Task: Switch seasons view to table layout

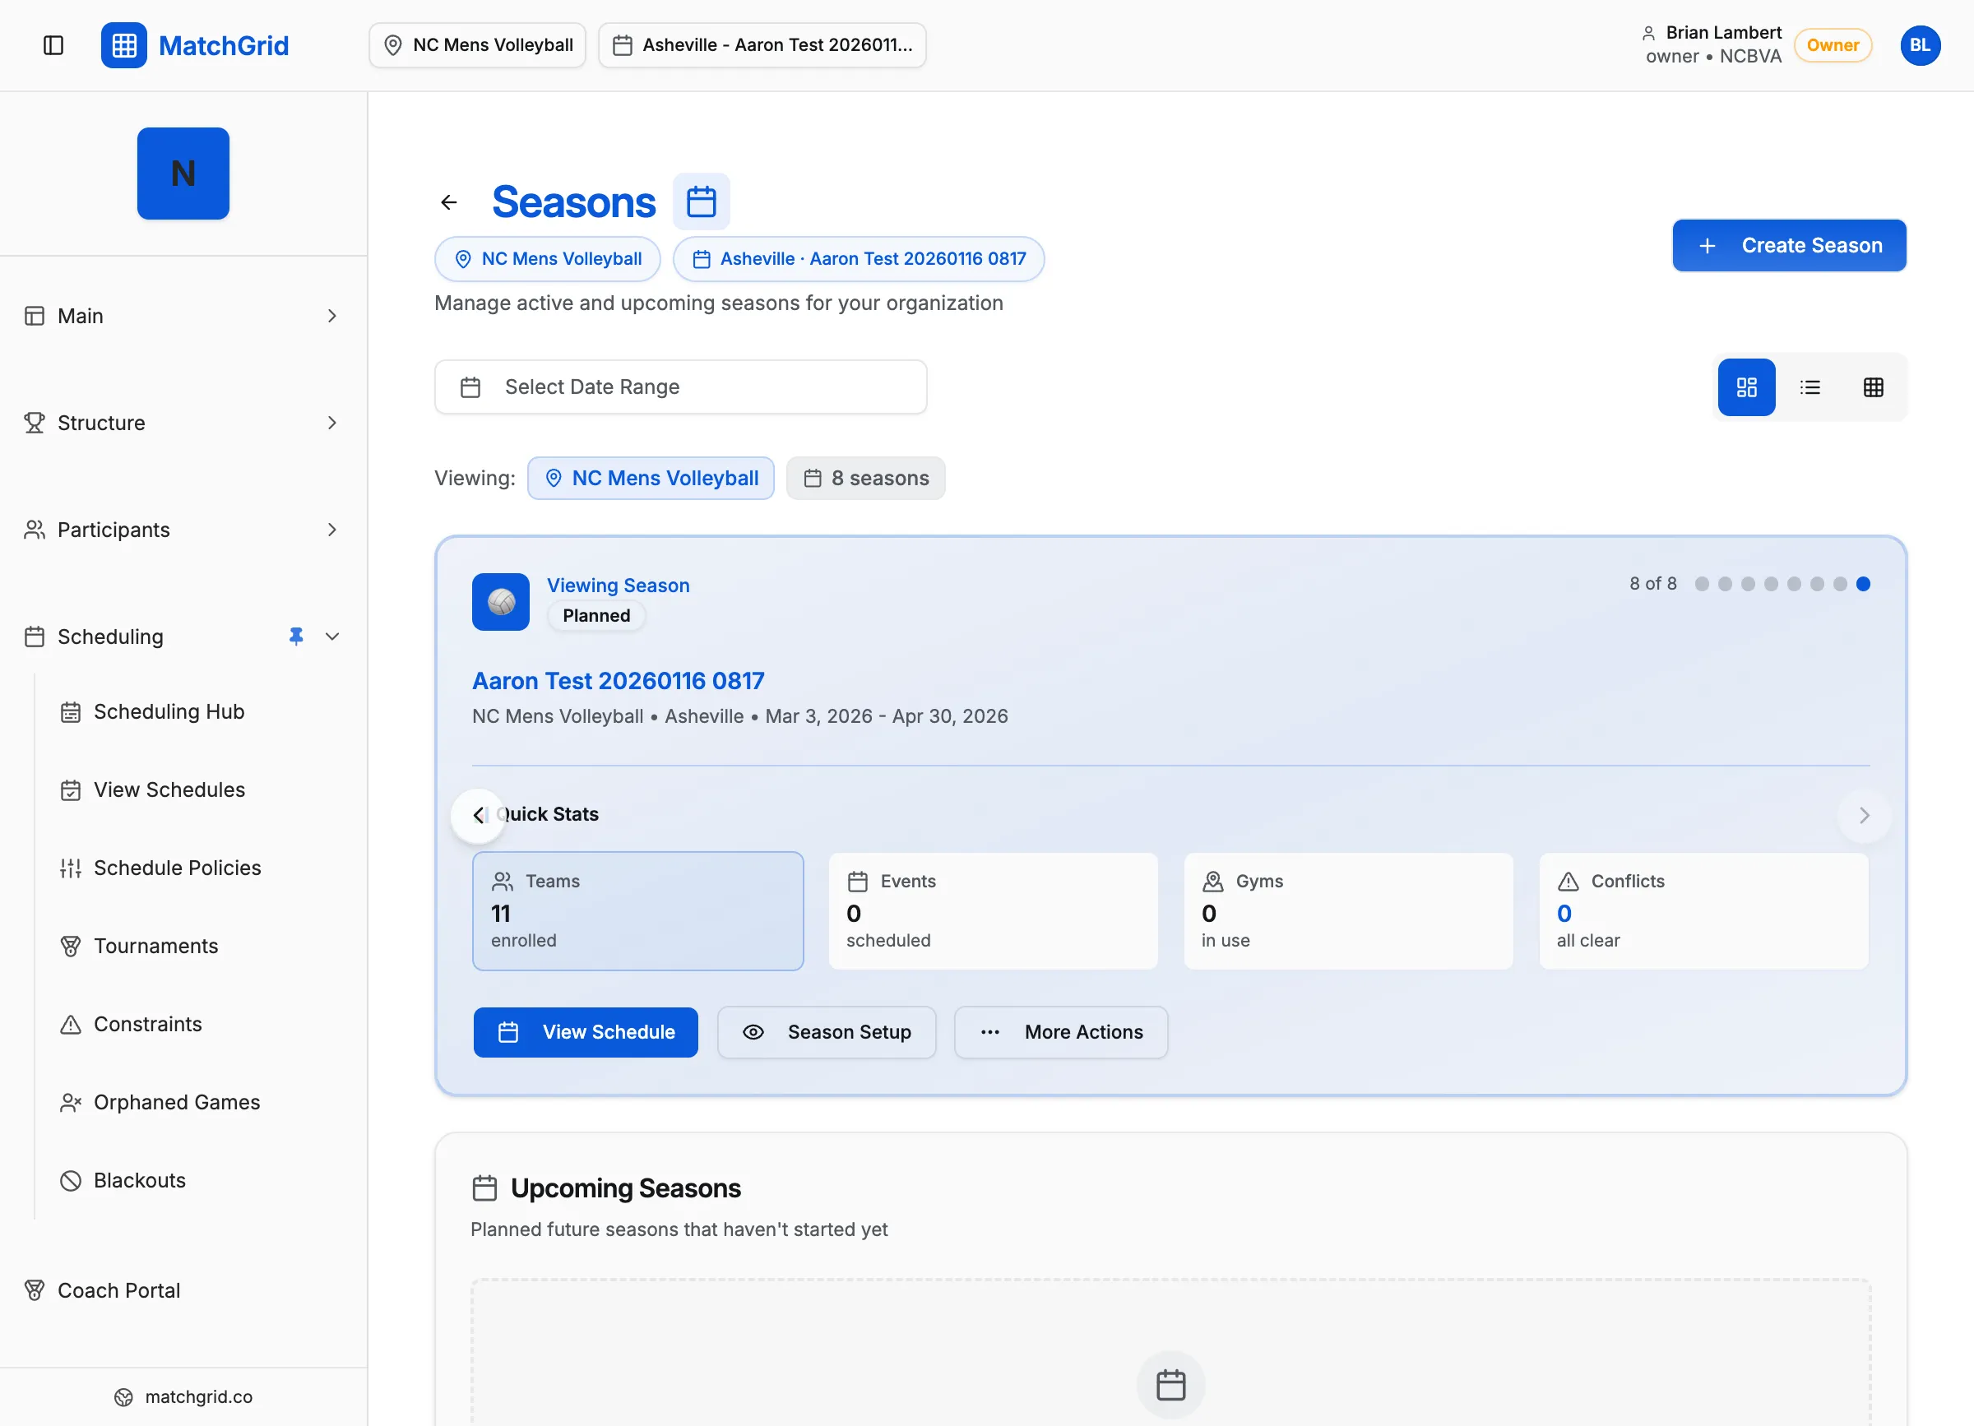Action: [x=1874, y=387]
